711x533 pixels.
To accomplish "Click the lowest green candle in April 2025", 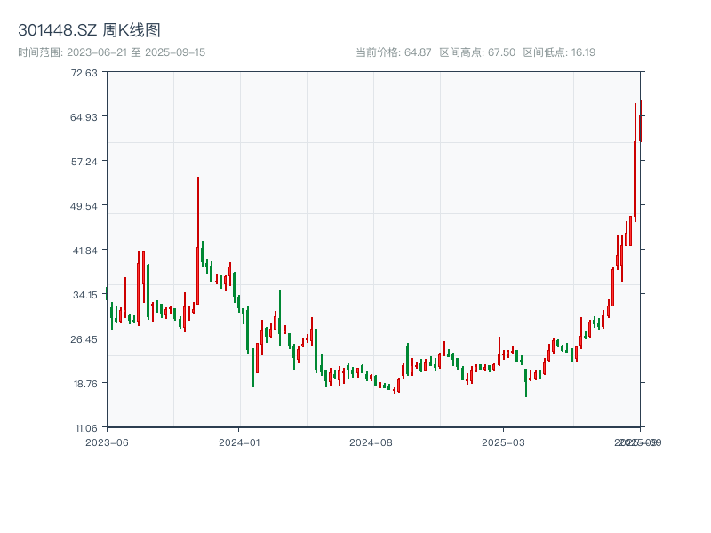I will tap(526, 383).
